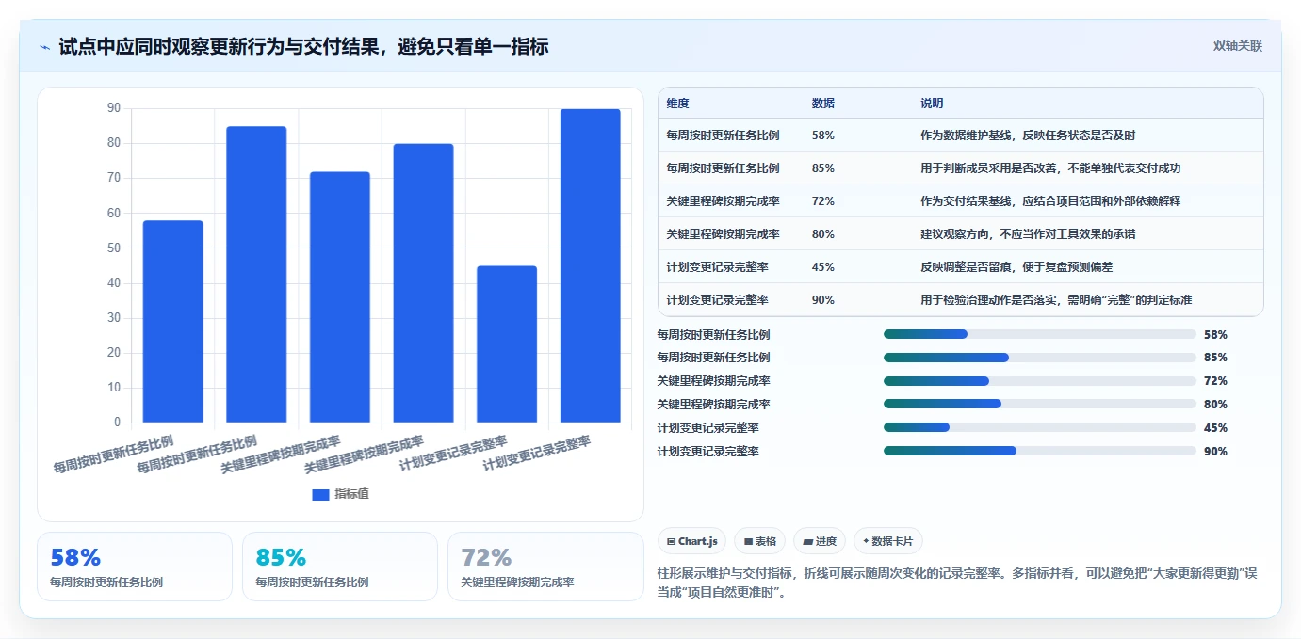Click the 指标值 legend color box
Viewport: 1301px width, 639px height.
click(x=320, y=495)
